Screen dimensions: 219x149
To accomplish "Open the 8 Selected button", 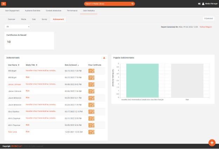I will point(208,19).
